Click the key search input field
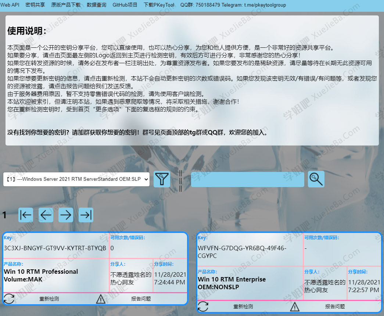Image resolution: width=384 pixels, height=316 pixels. click(248, 179)
